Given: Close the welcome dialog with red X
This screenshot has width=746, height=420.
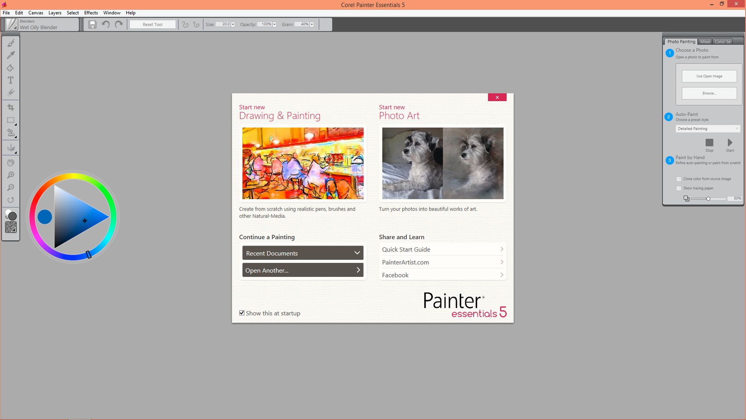Looking at the screenshot, I should [497, 97].
